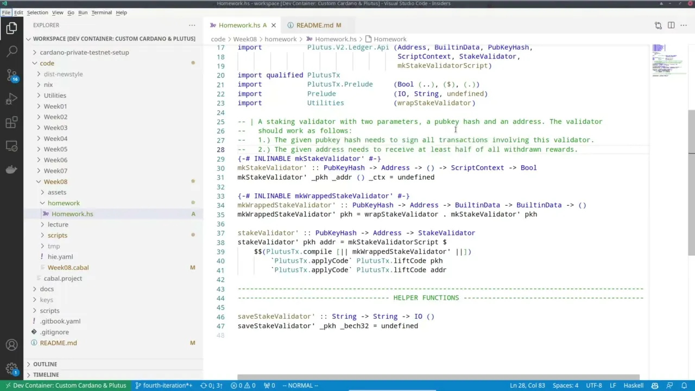Image resolution: width=695 pixels, height=391 pixels.
Task: Switch to the README.md tab
Action: click(x=315, y=25)
